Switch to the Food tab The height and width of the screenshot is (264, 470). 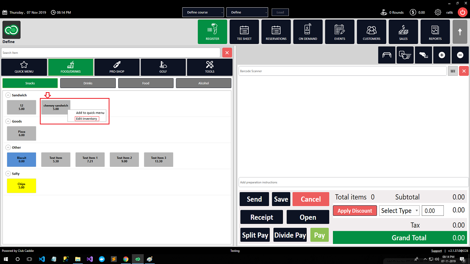click(x=146, y=83)
